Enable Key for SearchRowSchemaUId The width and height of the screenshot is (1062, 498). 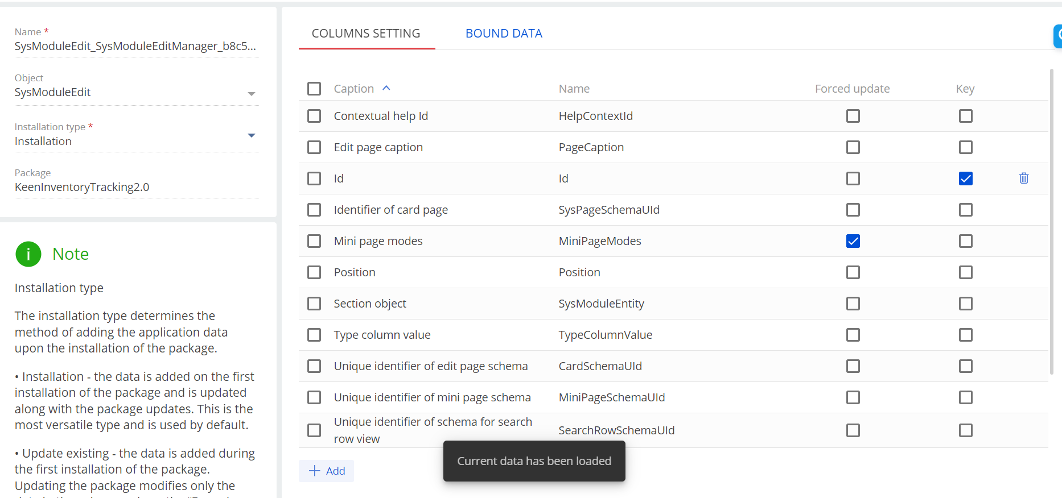click(x=966, y=430)
